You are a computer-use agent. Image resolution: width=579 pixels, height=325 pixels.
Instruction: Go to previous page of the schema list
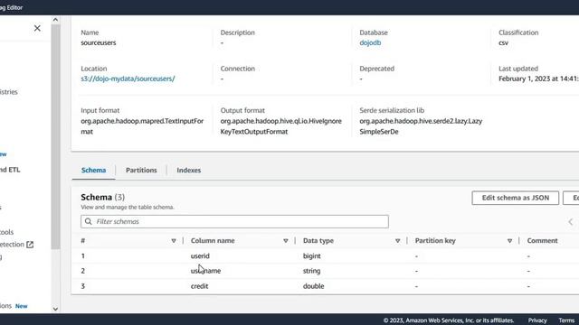click(571, 221)
